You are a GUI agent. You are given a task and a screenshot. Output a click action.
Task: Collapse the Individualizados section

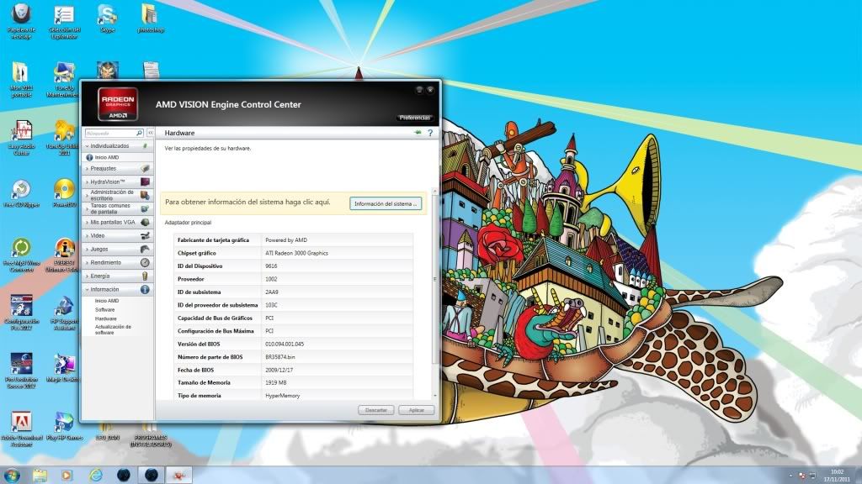pos(88,146)
